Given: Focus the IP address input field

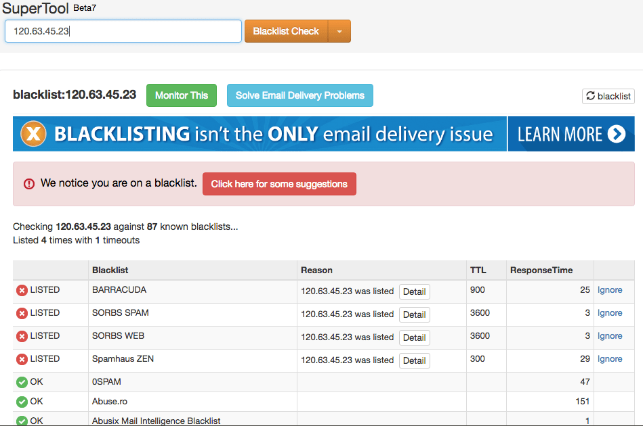Looking at the screenshot, I should pyautogui.click(x=123, y=31).
